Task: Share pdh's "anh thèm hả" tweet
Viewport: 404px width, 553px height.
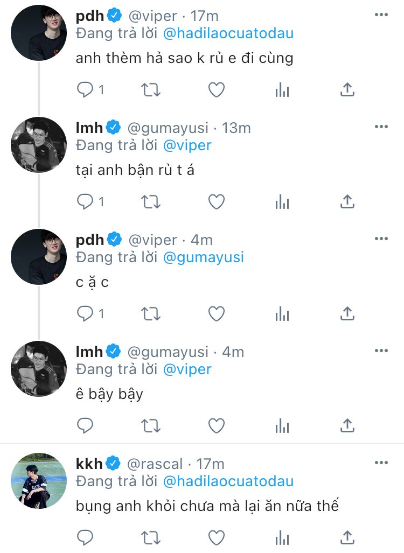Action: [347, 90]
